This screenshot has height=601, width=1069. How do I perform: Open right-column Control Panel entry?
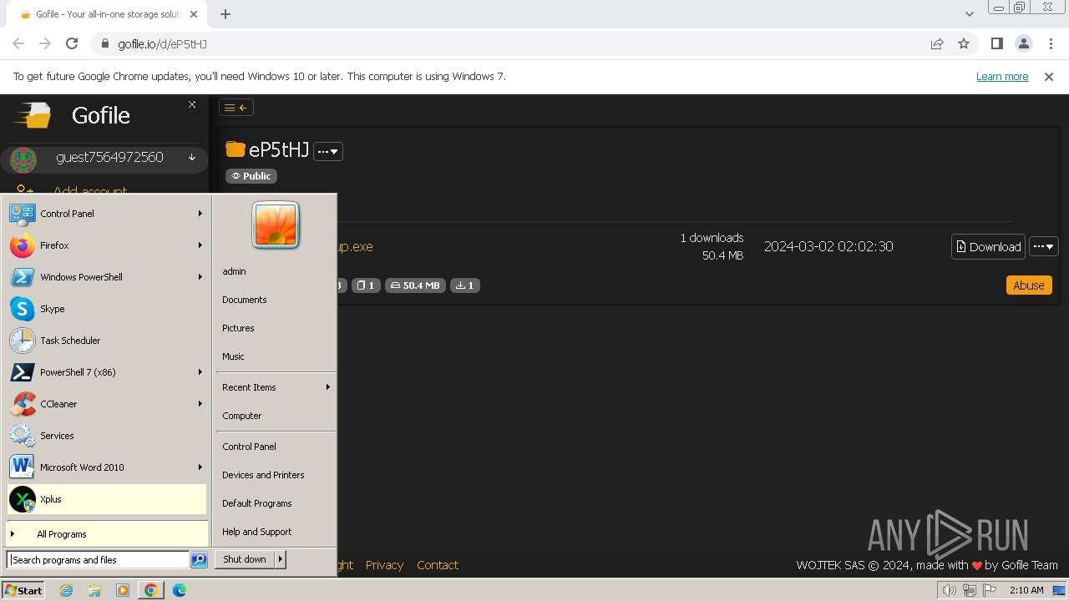pos(276,447)
